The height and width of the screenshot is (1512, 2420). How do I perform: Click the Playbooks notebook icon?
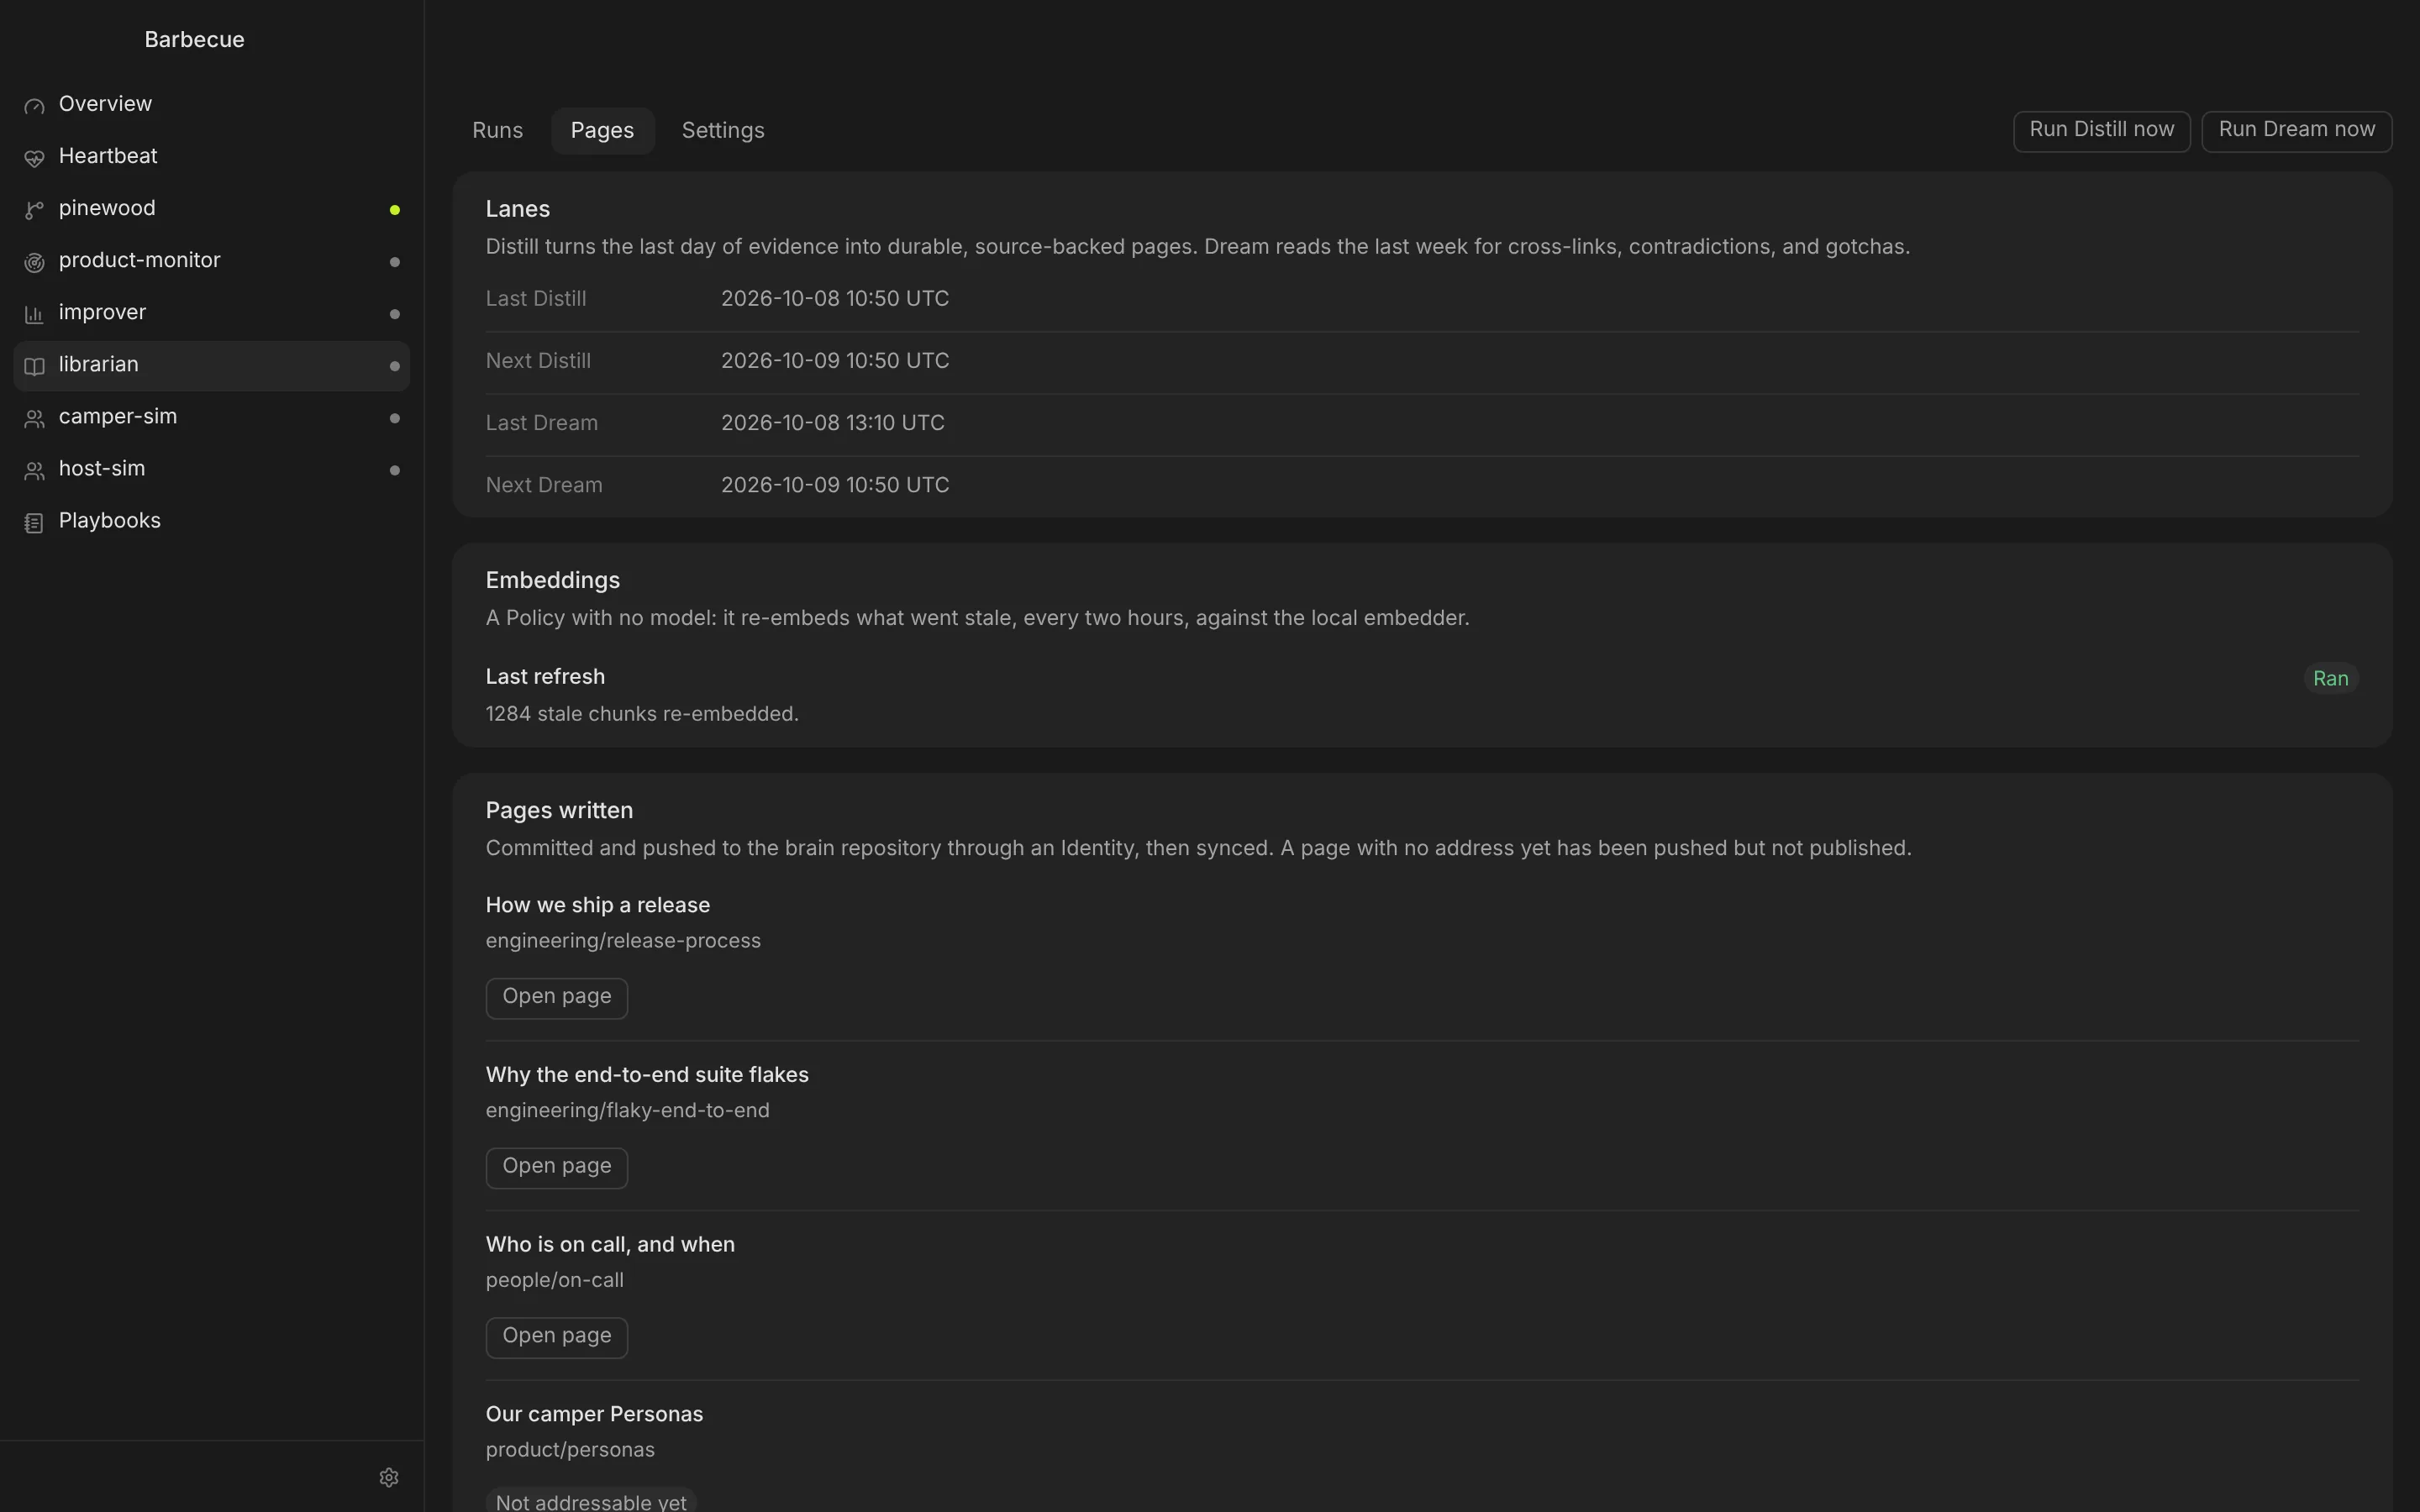pos(34,522)
